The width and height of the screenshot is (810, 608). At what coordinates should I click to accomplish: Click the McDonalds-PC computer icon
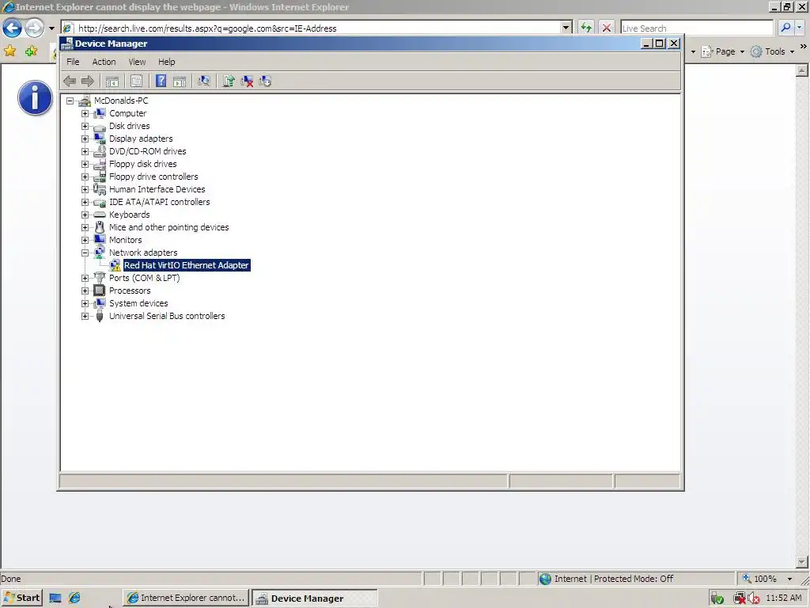pyautogui.click(x=85, y=101)
